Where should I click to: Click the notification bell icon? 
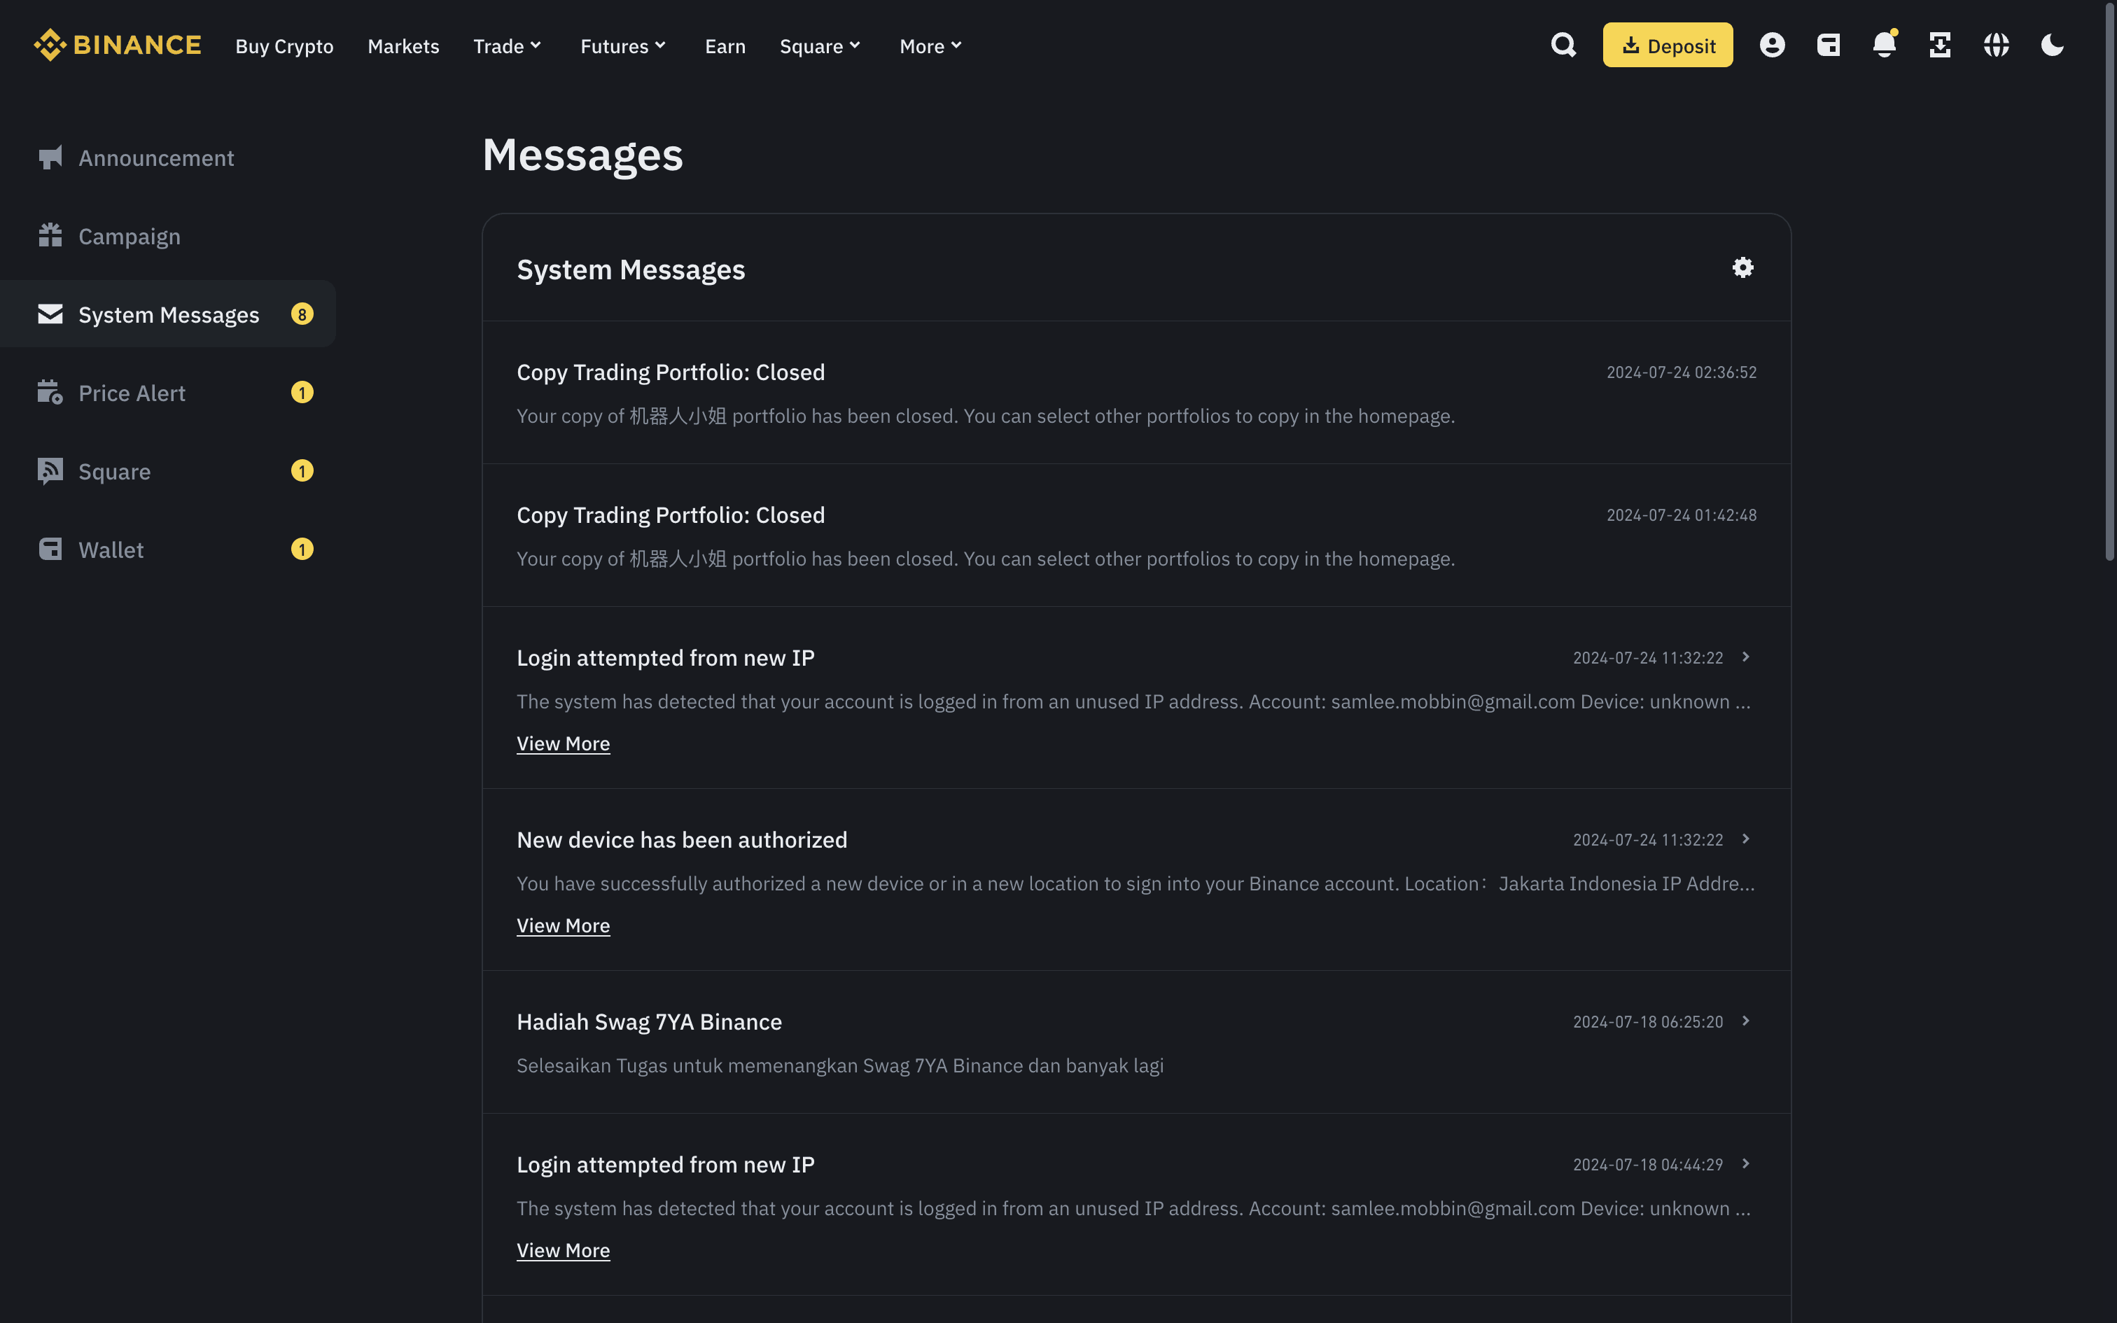tap(1883, 45)
